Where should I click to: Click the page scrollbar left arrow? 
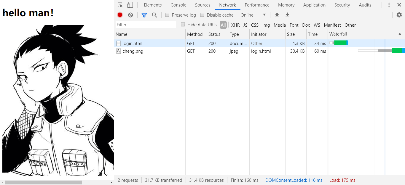click(x=2, y=183)
